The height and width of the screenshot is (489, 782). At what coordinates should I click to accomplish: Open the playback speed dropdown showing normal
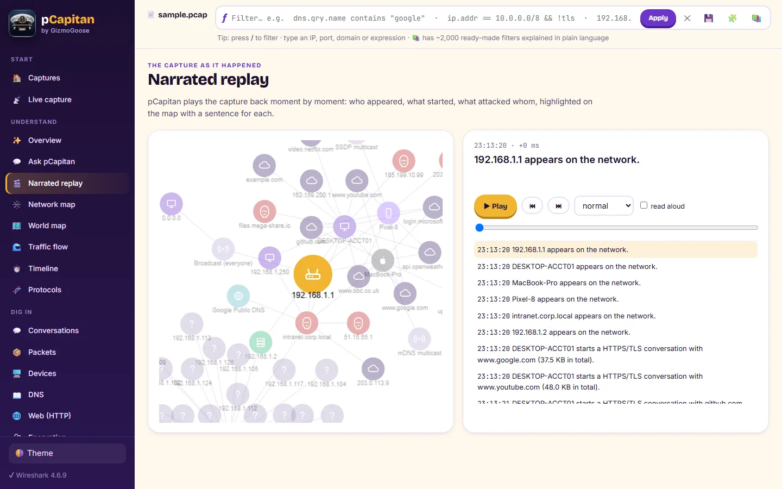(x=604, y=206)
